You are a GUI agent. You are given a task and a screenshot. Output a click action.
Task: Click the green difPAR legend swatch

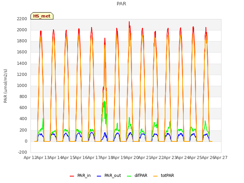pyautogui.click(x=129, y=176)
